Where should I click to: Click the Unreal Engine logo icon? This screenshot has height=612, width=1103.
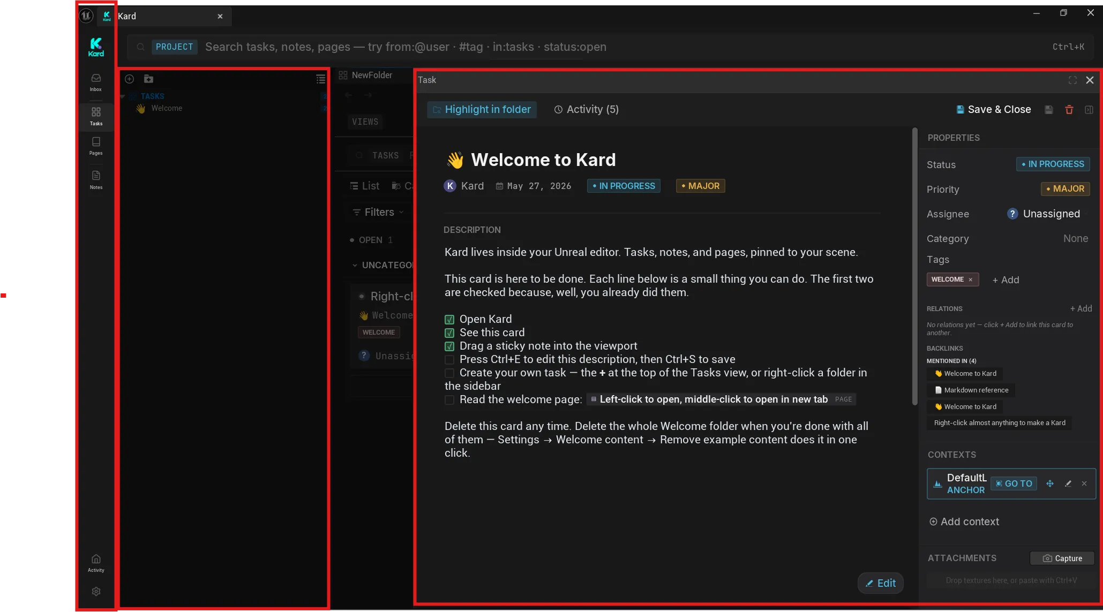click(86, 16)
